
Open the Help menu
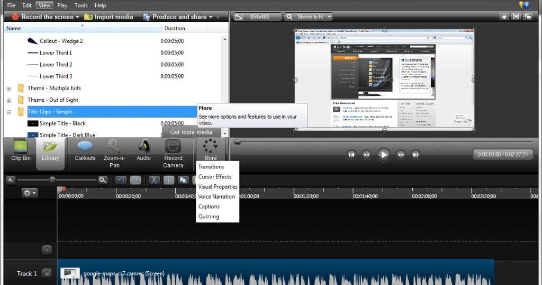[100, 5]
